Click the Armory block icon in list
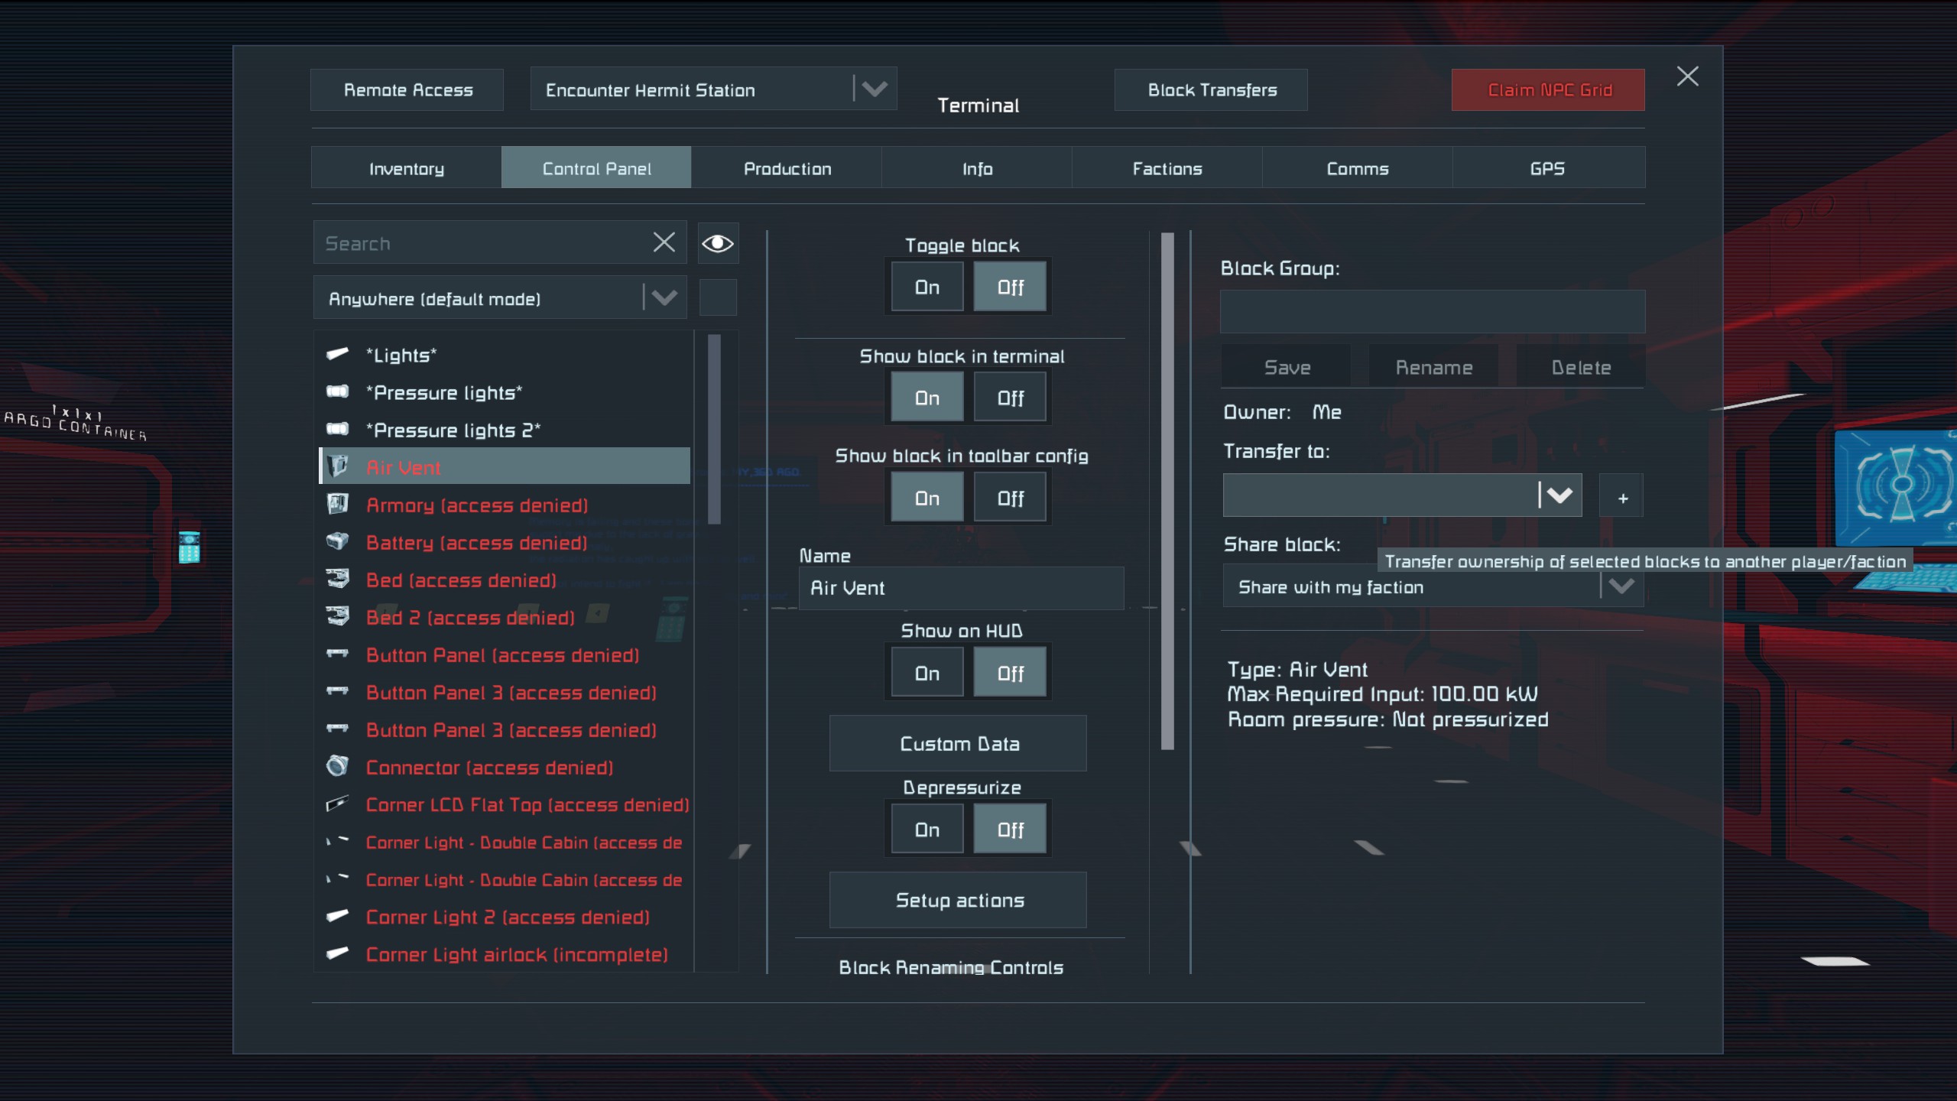This screenshot has height=1101, width=1957. (337, 504)
